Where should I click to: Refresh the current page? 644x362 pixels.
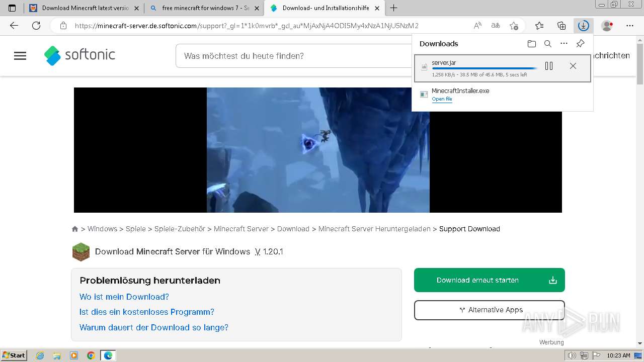(x=36, y=26)
